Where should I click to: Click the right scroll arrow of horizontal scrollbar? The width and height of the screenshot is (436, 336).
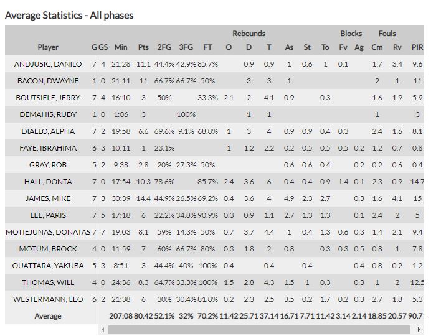pyautogui.click(x=420, y=329)
